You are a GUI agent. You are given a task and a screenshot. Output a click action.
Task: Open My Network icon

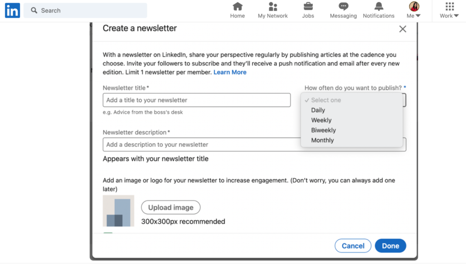click(x=273, y=6)
